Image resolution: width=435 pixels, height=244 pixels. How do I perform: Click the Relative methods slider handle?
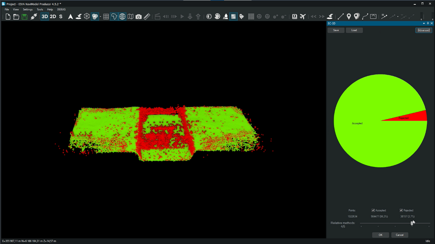click(x=412, y=223)
